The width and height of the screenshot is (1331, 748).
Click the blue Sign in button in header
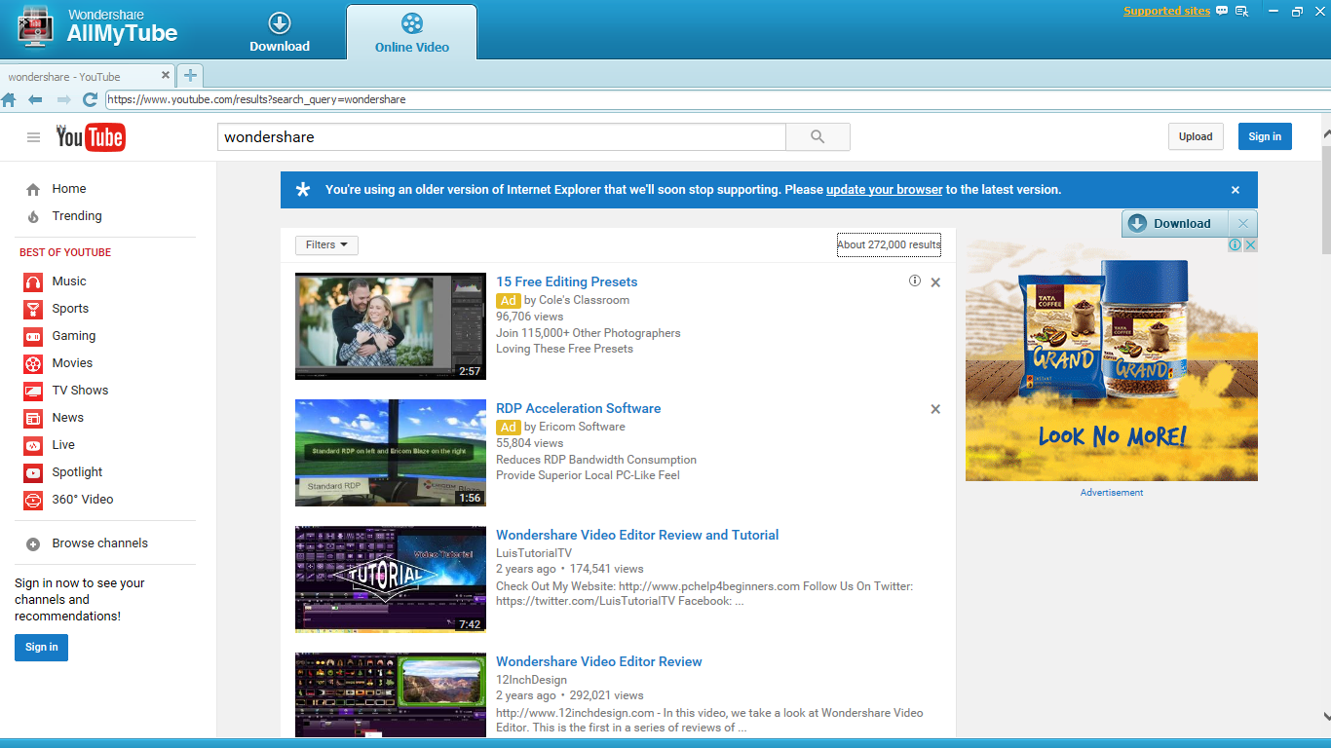(x=1265, y=136)
